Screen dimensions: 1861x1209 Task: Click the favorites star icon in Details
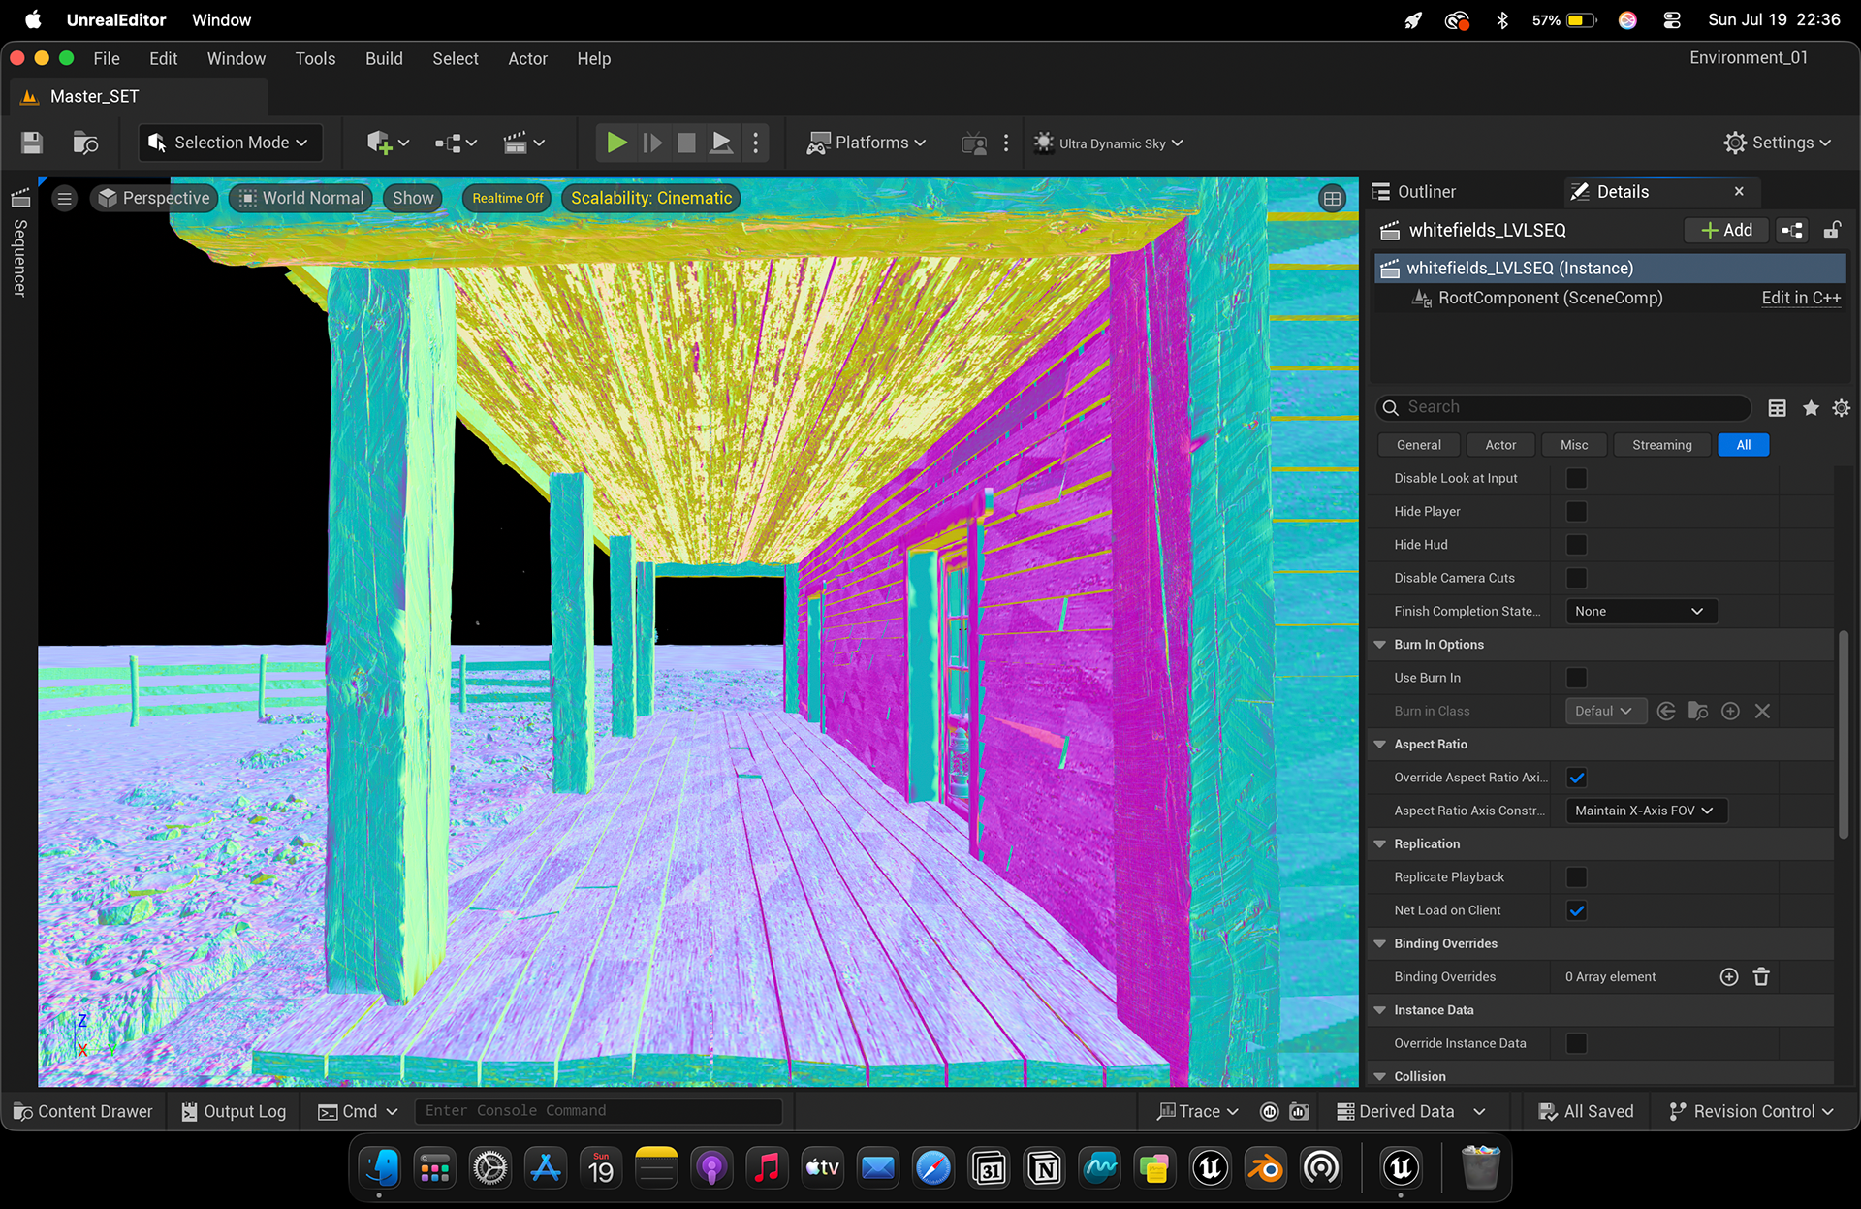(1810, 408)
